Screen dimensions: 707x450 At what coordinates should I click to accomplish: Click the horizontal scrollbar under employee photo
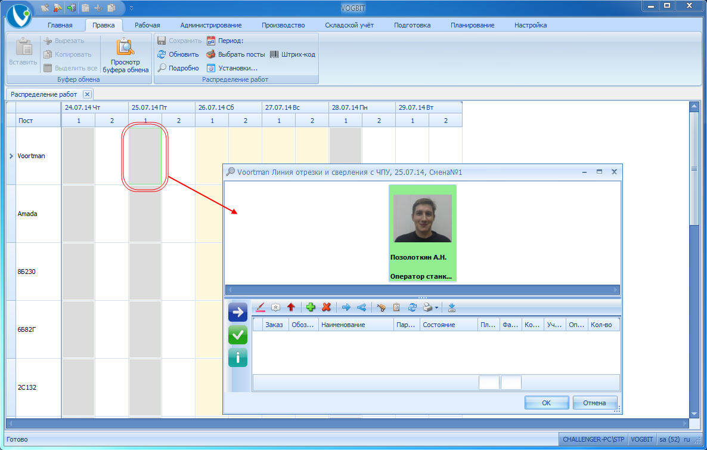(422, 289)
